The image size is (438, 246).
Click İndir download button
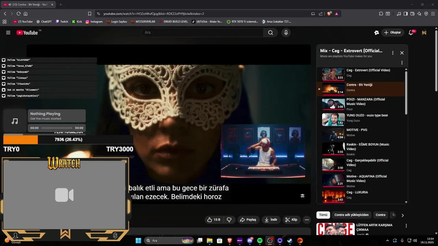click(x=271, y=220)
